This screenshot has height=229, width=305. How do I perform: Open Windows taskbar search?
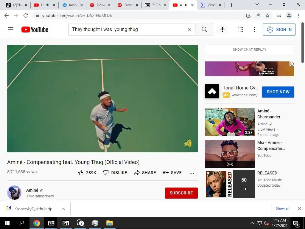pos(21,223)
